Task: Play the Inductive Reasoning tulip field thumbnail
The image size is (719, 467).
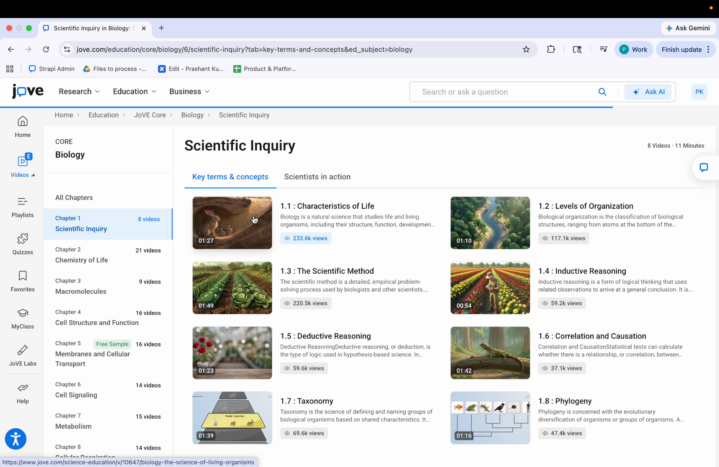Action: point(490,288)
